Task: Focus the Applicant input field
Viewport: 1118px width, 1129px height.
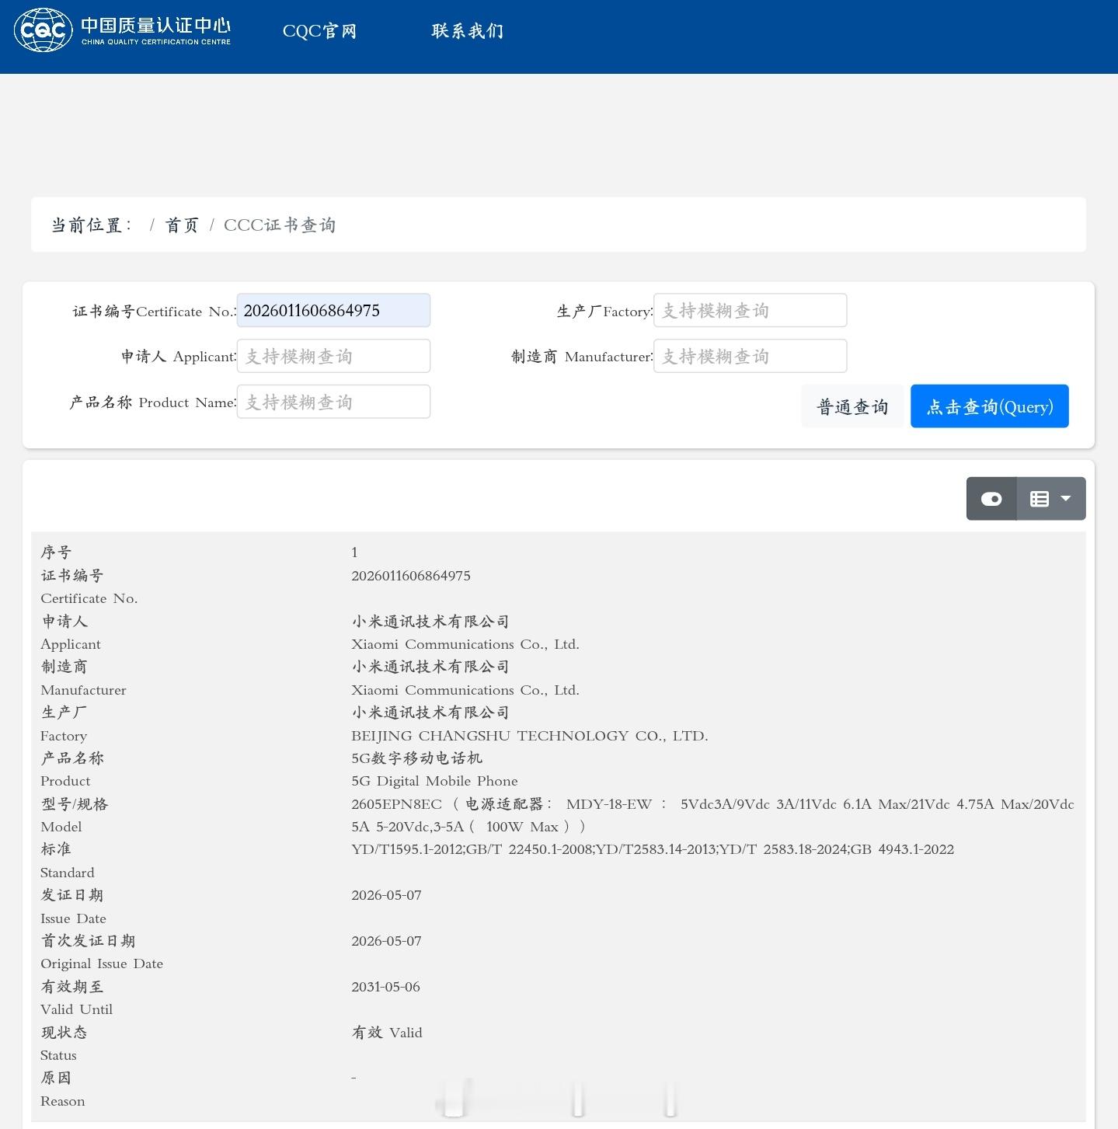Action: [333, 357]
